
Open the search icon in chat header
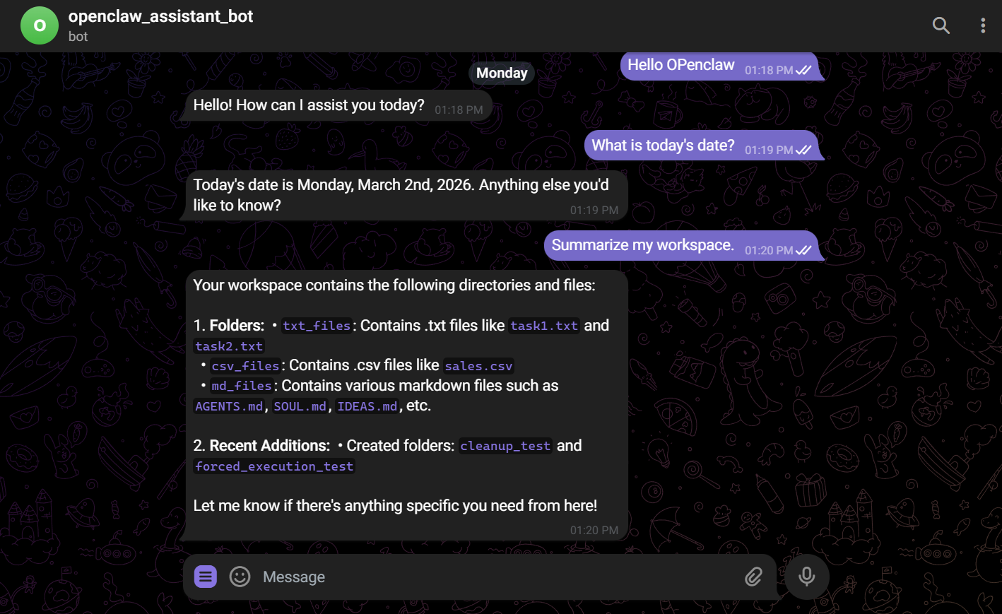pyautogui.click(x=941, y=25)
